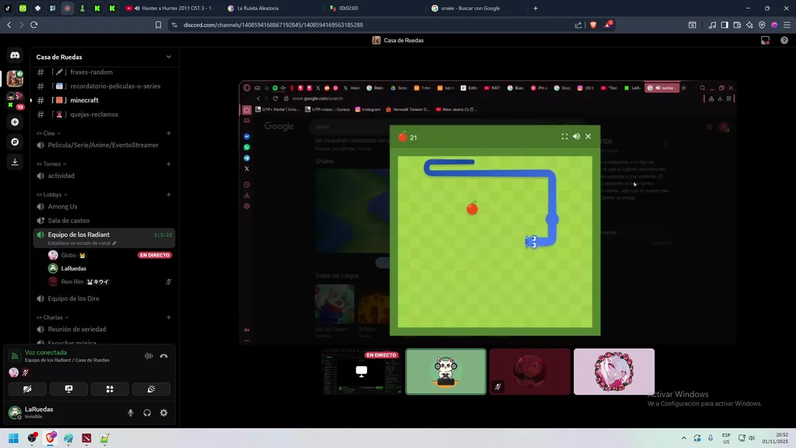This screenshot has height=448, width=796.
Task: Open the download apps icon in server rail
Action: click(x=15, y=162)
